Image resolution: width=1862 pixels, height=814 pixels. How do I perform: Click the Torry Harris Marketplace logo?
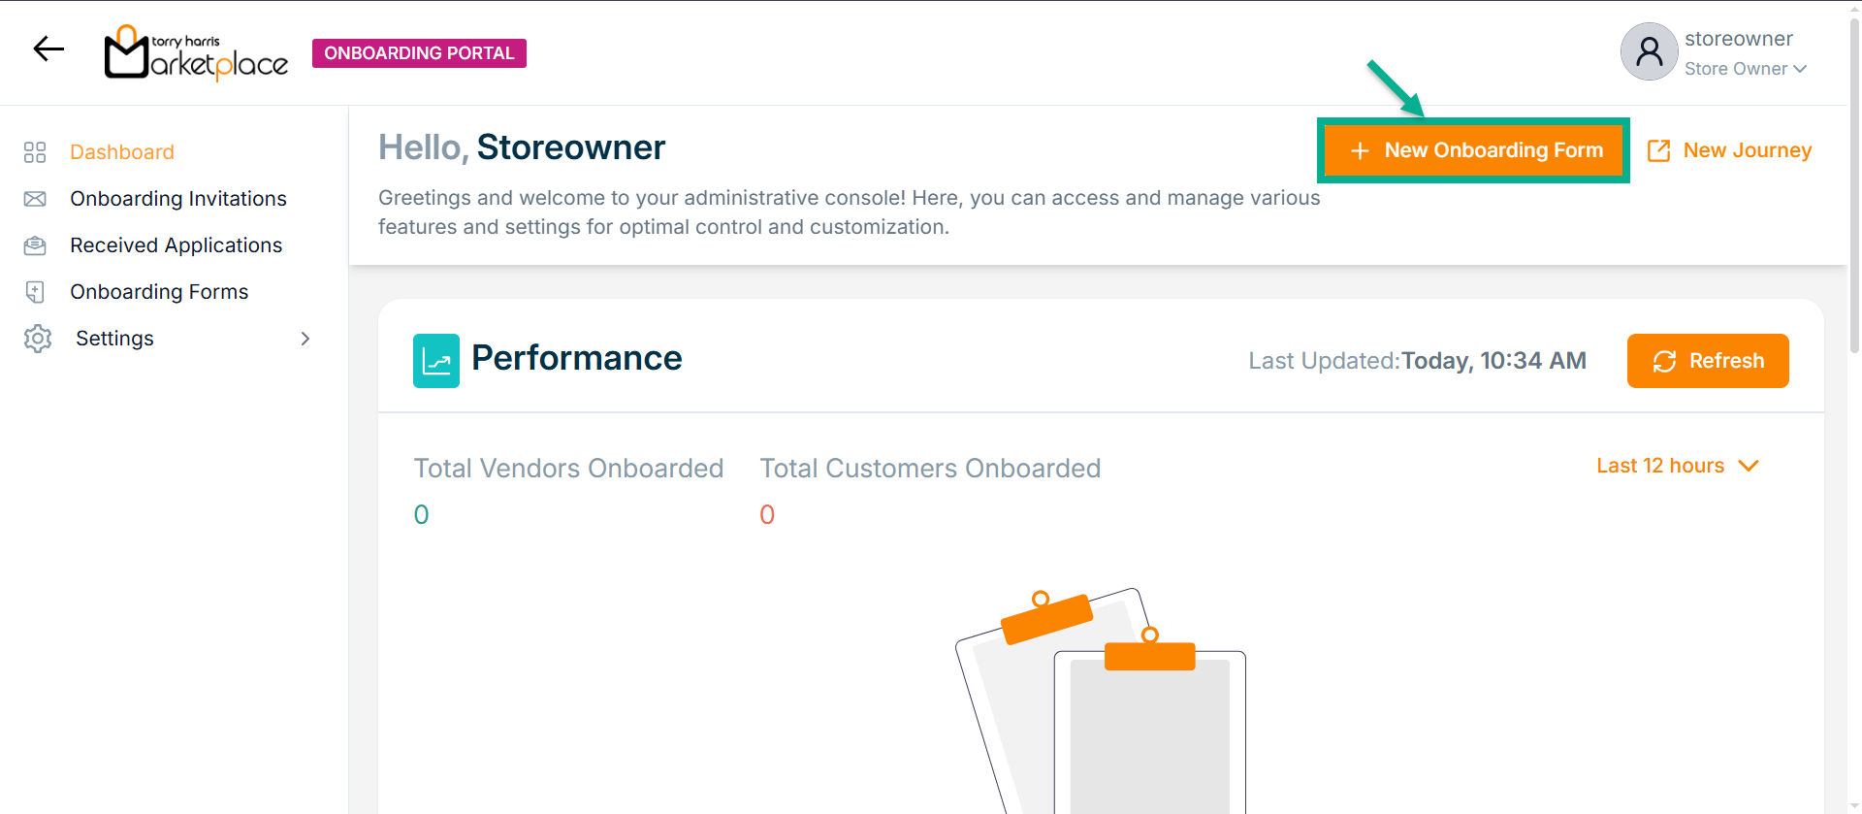(x=196, y=52)
